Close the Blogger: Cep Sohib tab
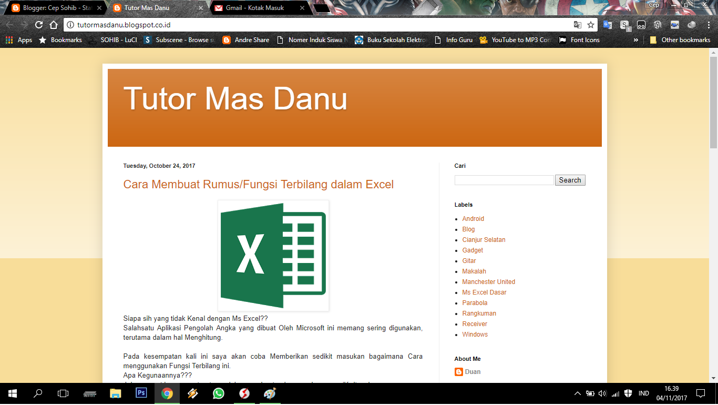This screenshot has width=718, height=405. (99, 8)
